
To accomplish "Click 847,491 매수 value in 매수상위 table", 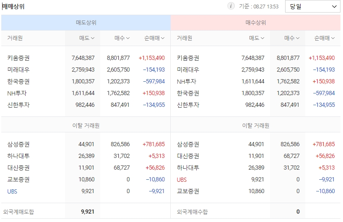I will point(290,105).
